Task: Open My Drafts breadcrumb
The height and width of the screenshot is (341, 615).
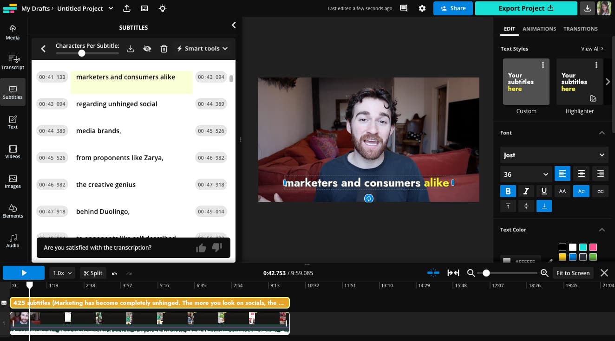Action: (x=36, y=8)
